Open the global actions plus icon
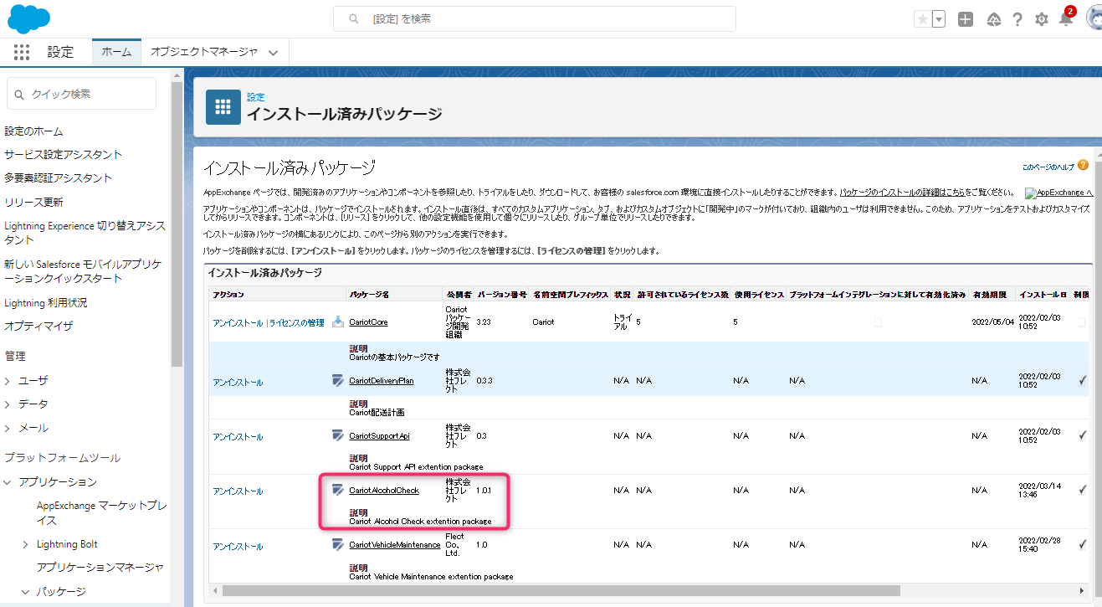Image resolution: width=1102 pixels, height=607 pixels. (966, 19)
